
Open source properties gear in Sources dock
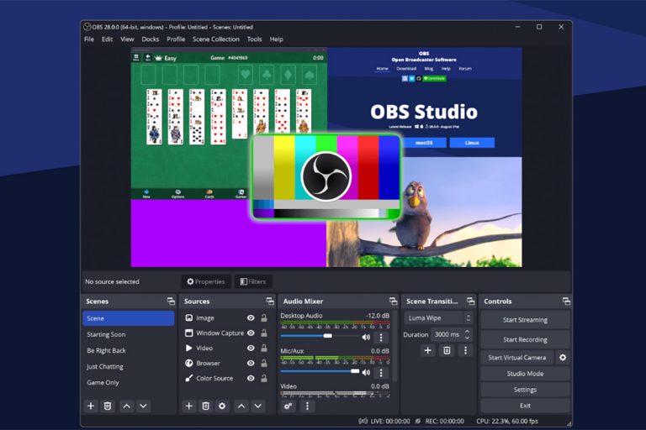(x=222, y=406)
